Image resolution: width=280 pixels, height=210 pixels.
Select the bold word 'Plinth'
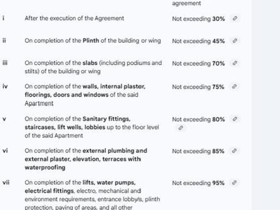pyautogui.click(x=91, y=41)
